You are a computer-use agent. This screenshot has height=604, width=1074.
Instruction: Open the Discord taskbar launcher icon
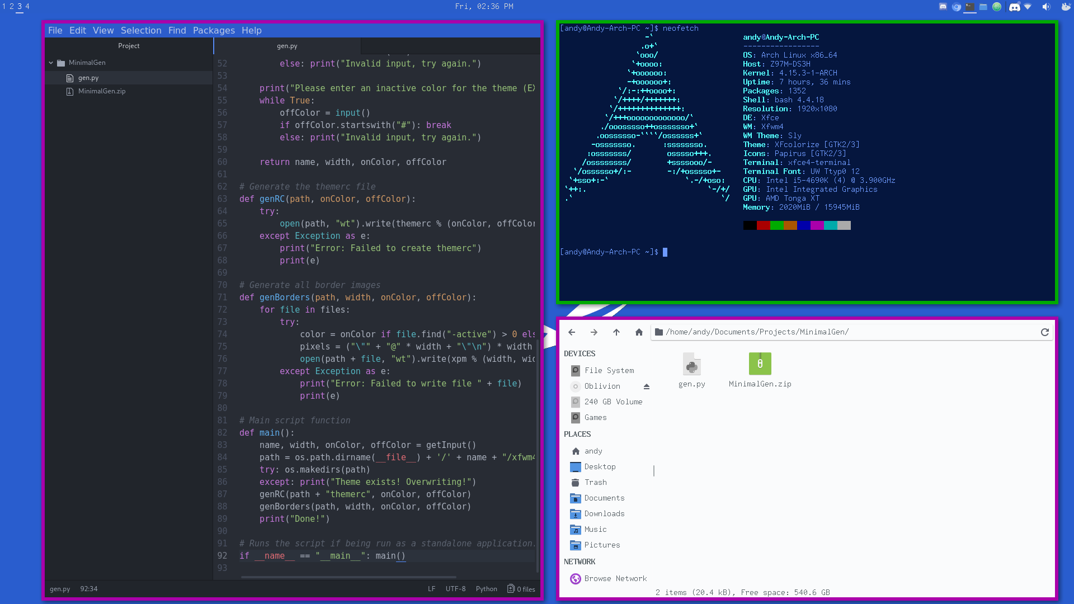tap(943, 7)
